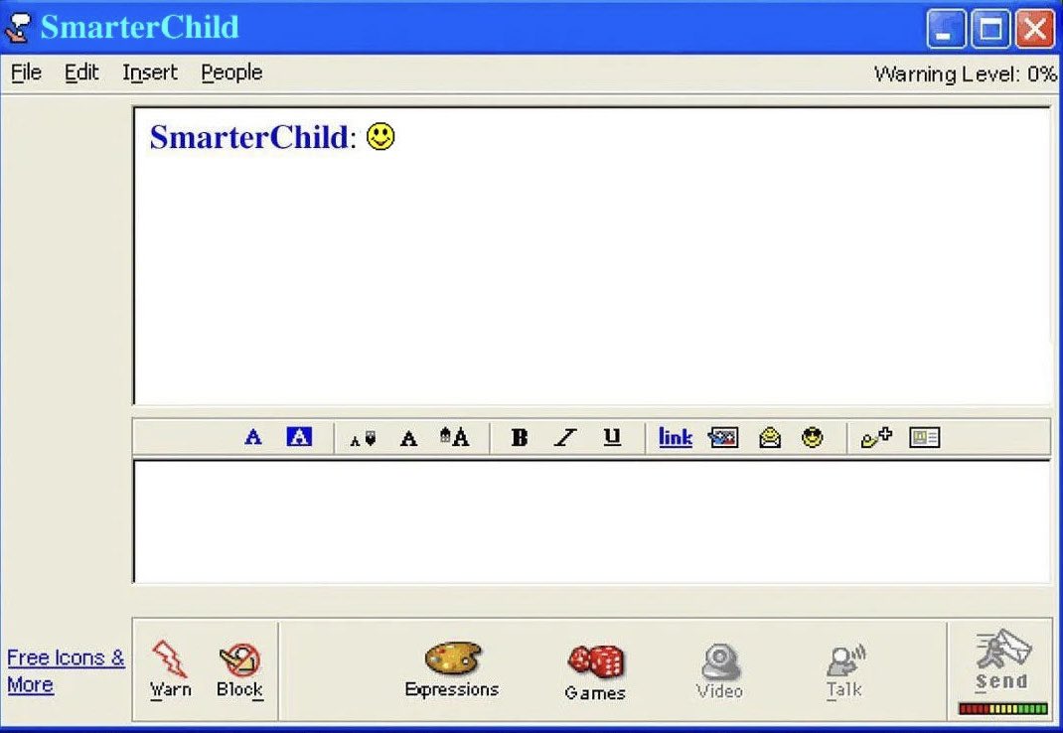
Task: Click the SmarterChild name in conversation
Action: 248,137
